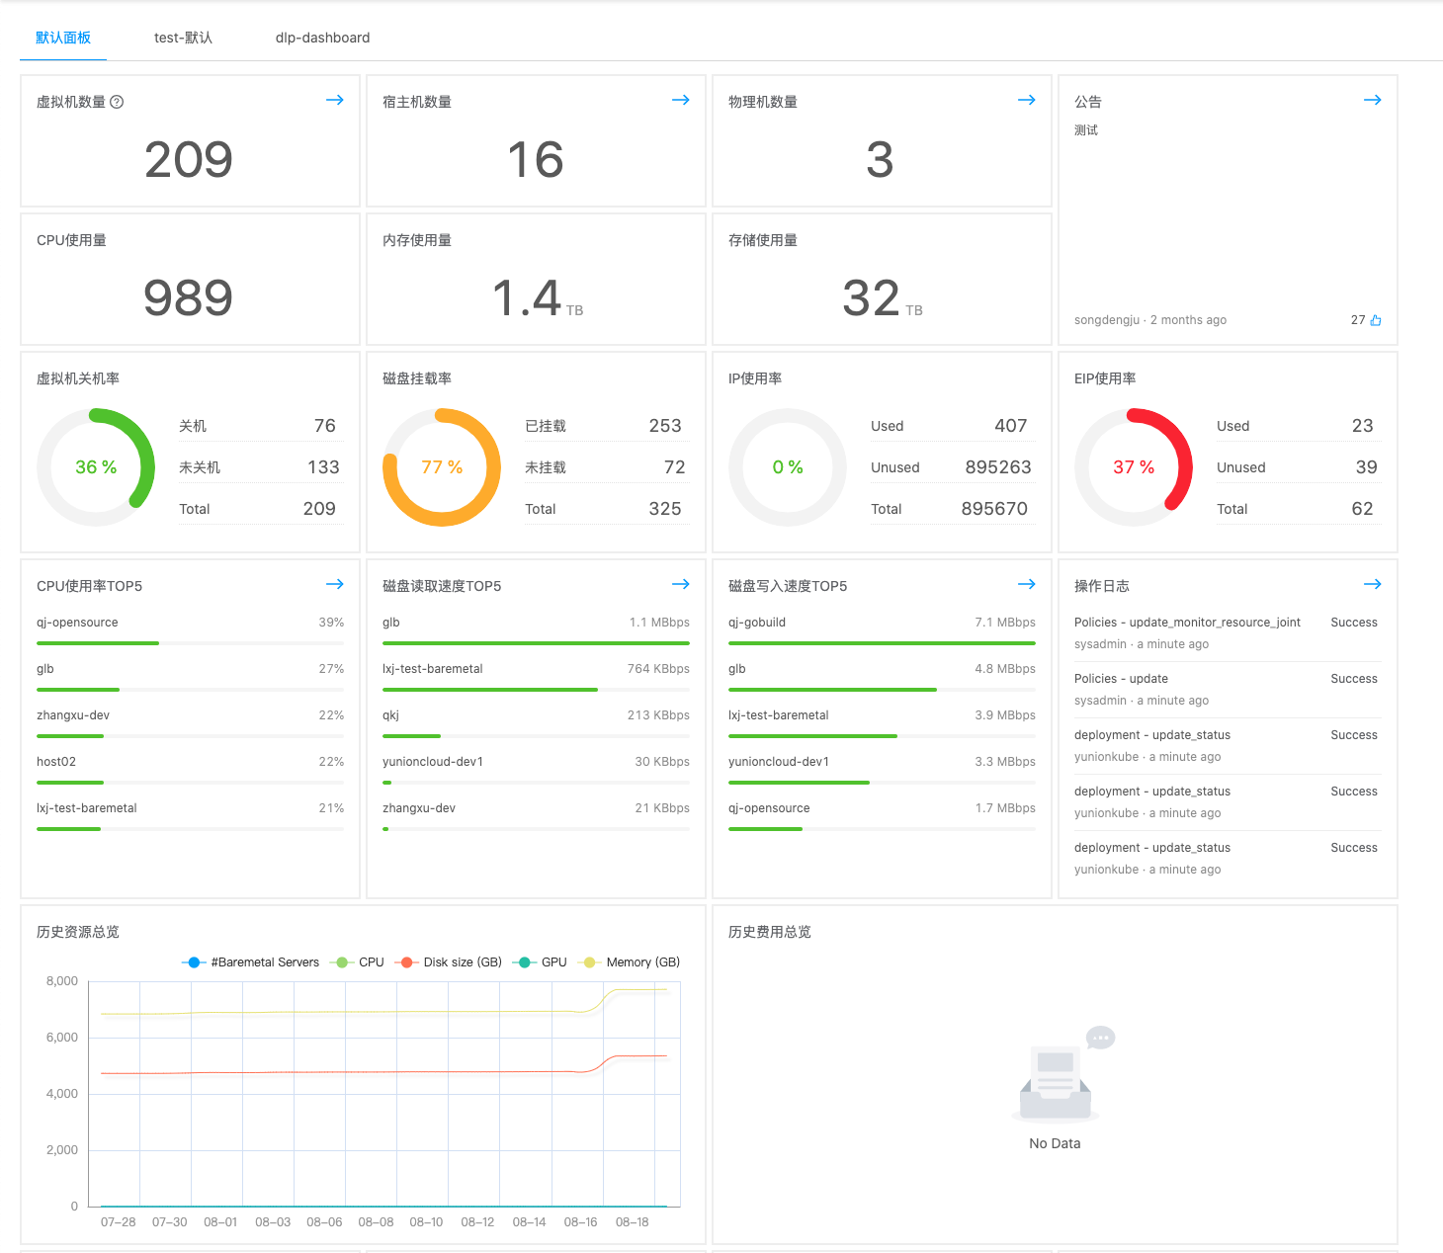Open 操作日志 details arrow
Viewport: 1443px width, 1253px height.
coord(1373,585)
